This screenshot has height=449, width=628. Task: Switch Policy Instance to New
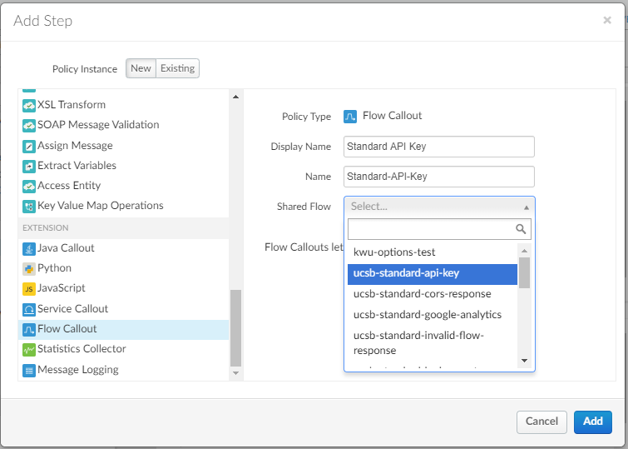pos(141,68)
